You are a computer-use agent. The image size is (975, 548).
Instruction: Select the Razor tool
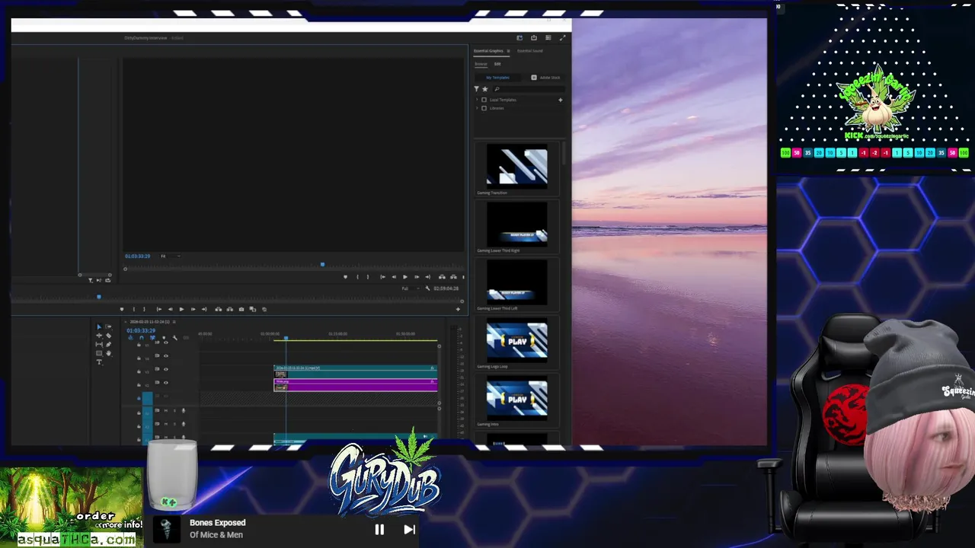point(108,336)
